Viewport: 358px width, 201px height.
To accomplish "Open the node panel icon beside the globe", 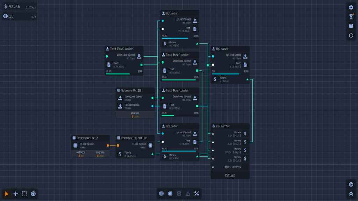I will click(x=170, y=193).
